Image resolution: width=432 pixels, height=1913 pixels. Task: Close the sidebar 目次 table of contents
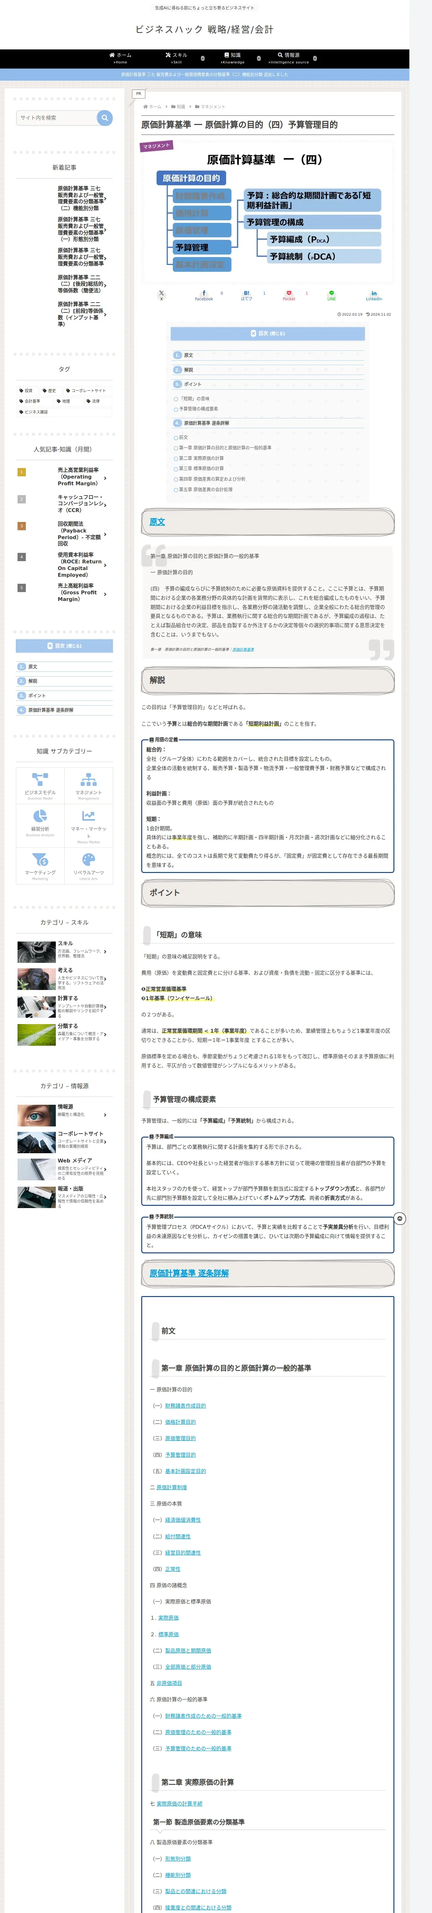pyautogui.click(x=65, y=646)
